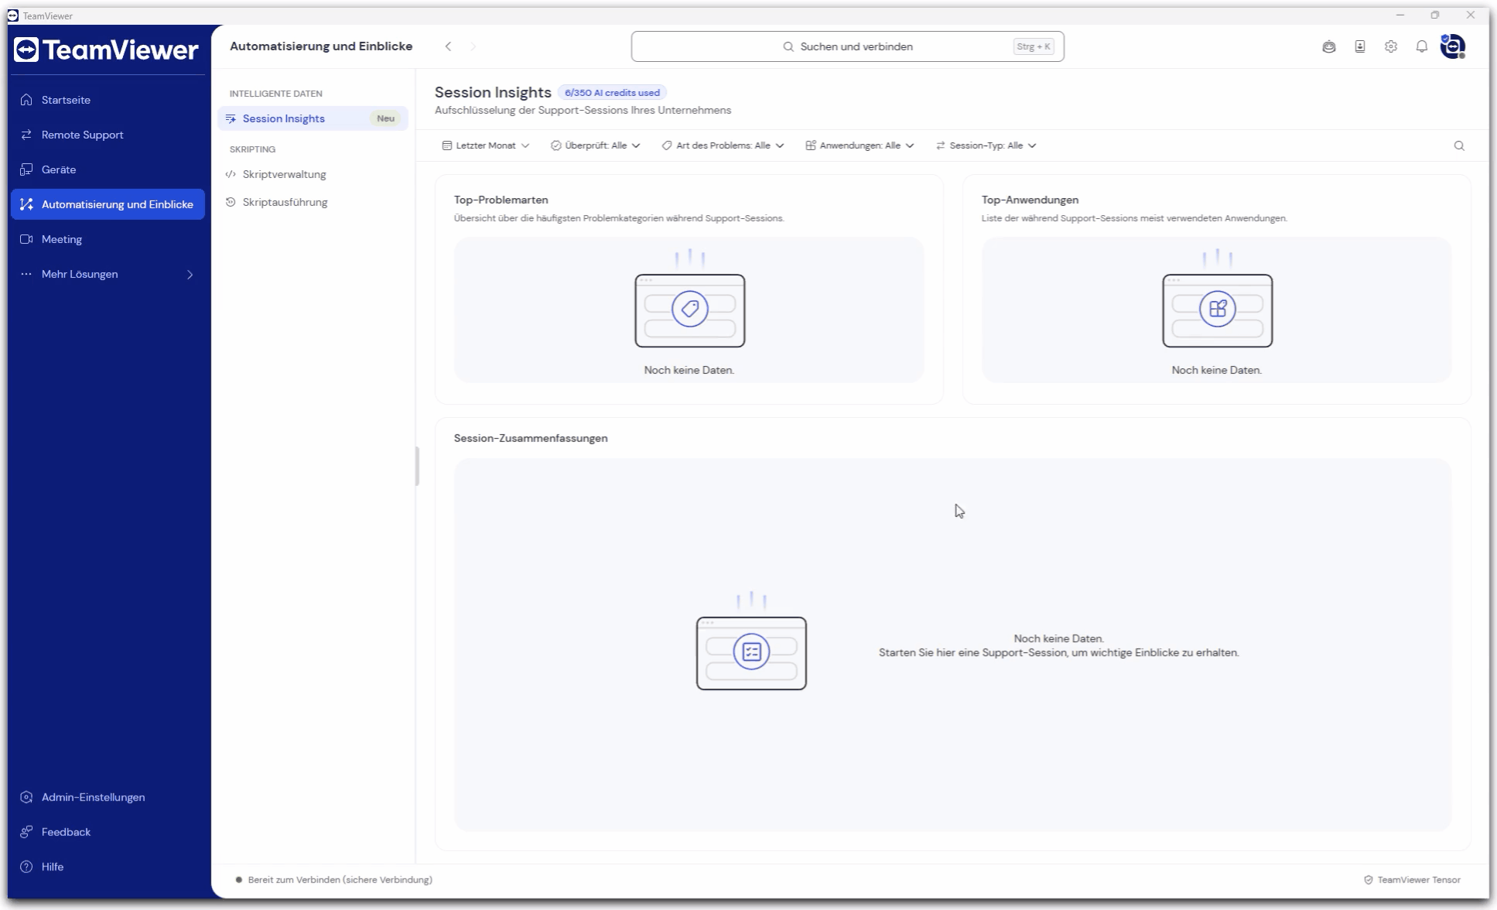Screen dimensions: 1497x910
Task: Open the Session-Typ: Alle filter
Action: click(986, 145)
